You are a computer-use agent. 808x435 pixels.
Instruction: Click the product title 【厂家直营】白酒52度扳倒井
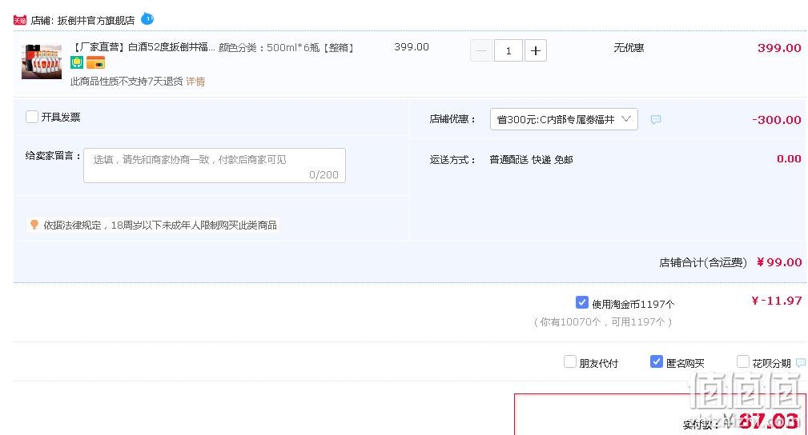[143, 47]
